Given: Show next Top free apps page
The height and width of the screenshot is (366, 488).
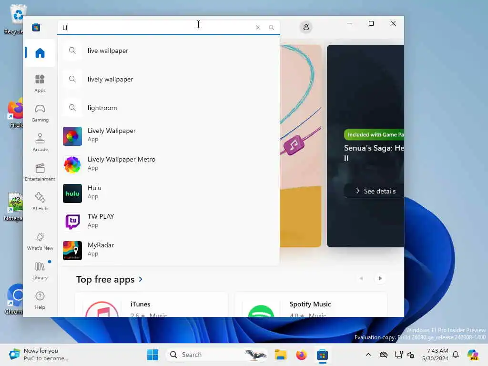Looking at the screenshot, I should point(380,278).
